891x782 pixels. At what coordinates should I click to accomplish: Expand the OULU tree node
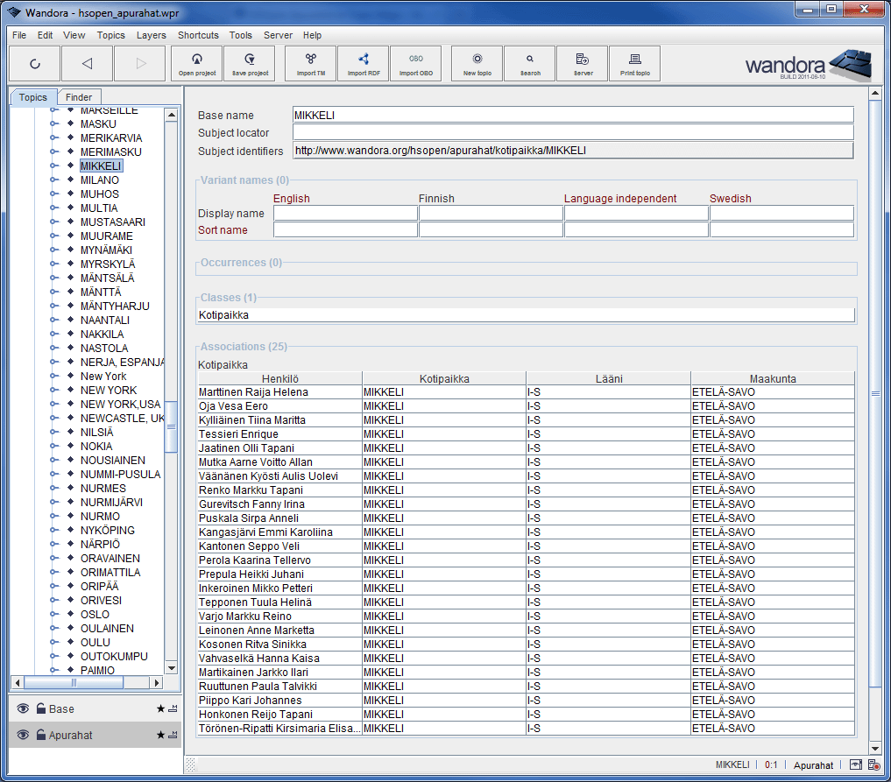pyautogui.click(x=53, y=642)
